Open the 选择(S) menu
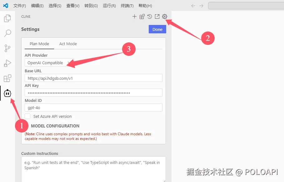Screen dimensions: 284x182 point(55,6)
